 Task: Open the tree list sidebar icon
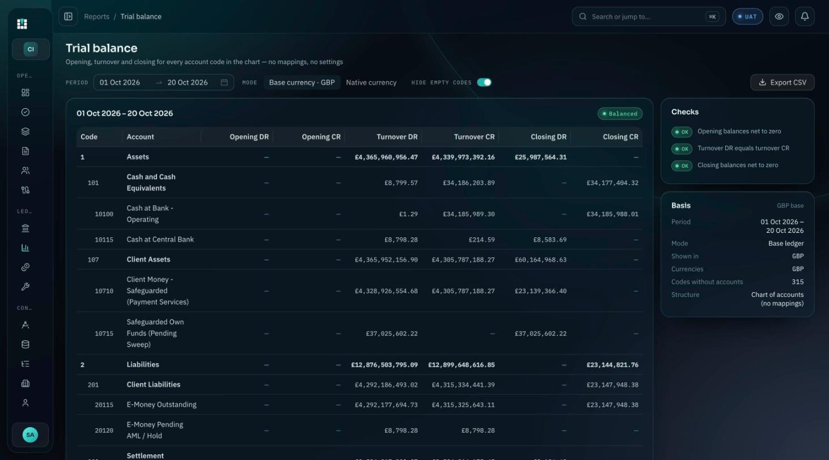(x=25, y=364)
